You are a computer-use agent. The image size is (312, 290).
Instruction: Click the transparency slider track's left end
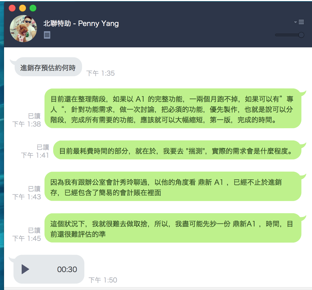pyautogui.click(x=276, y=35)
